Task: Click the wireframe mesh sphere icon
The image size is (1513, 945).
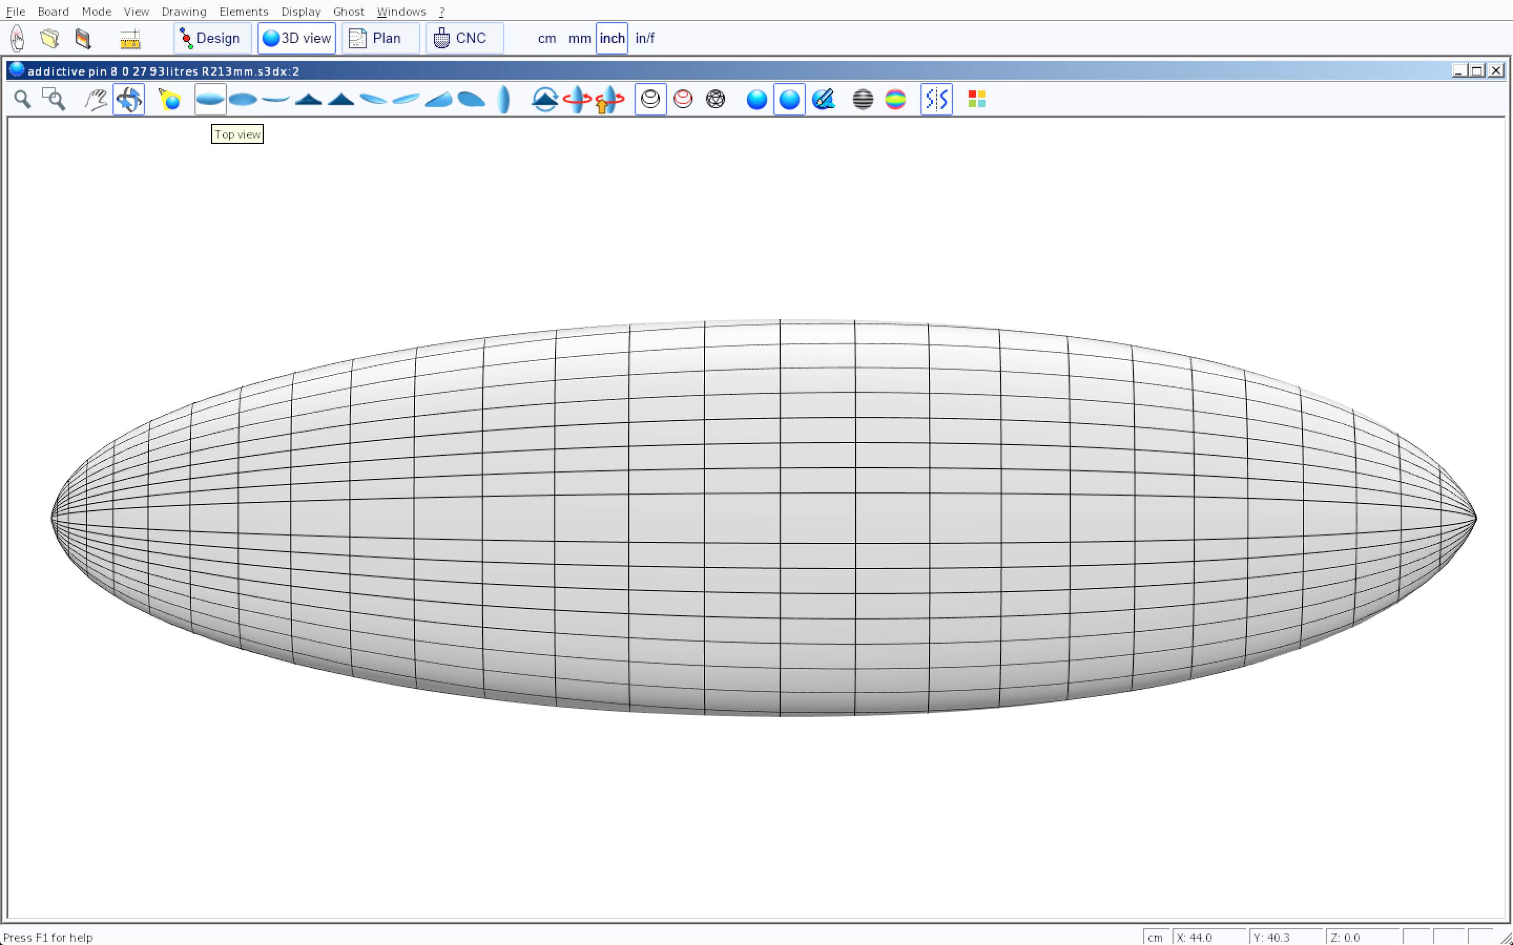Action: tap(715, 99)
